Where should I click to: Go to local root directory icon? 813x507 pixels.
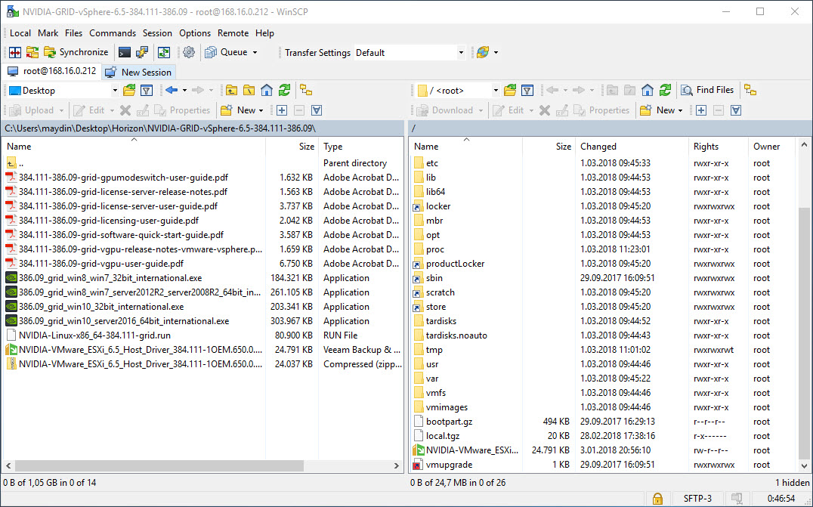coord(249,91)
